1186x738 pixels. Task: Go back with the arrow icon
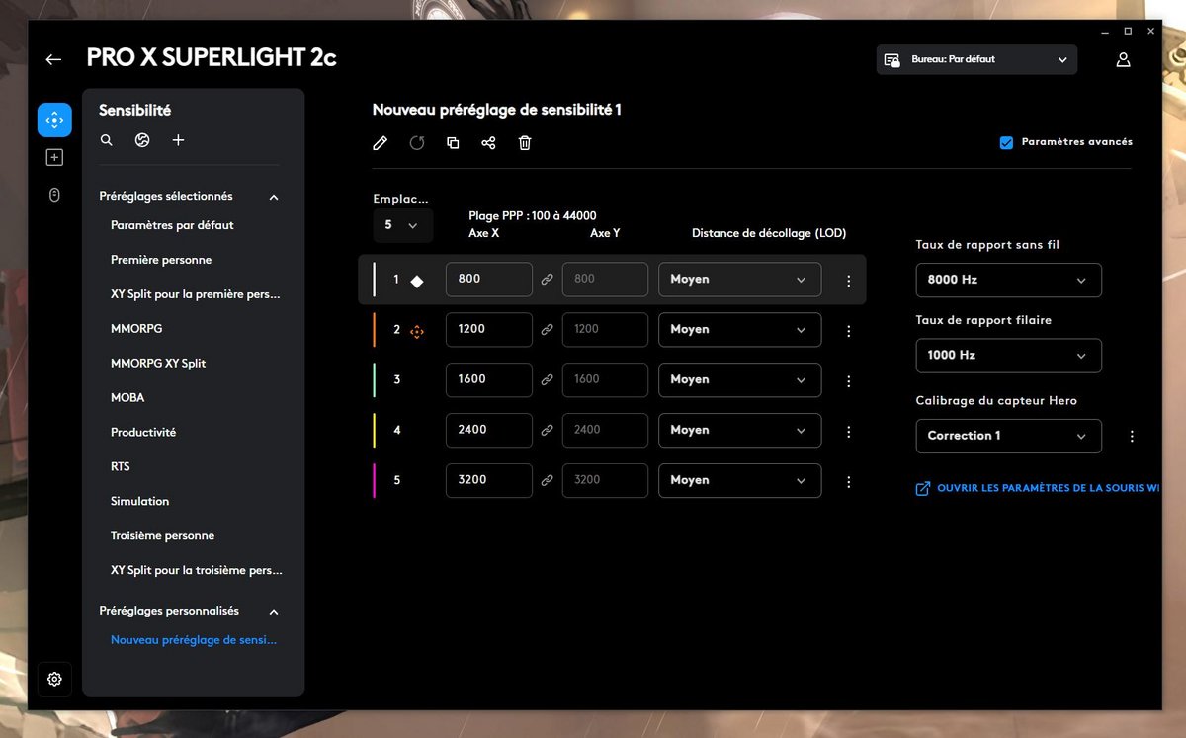[x=53, y=59]
